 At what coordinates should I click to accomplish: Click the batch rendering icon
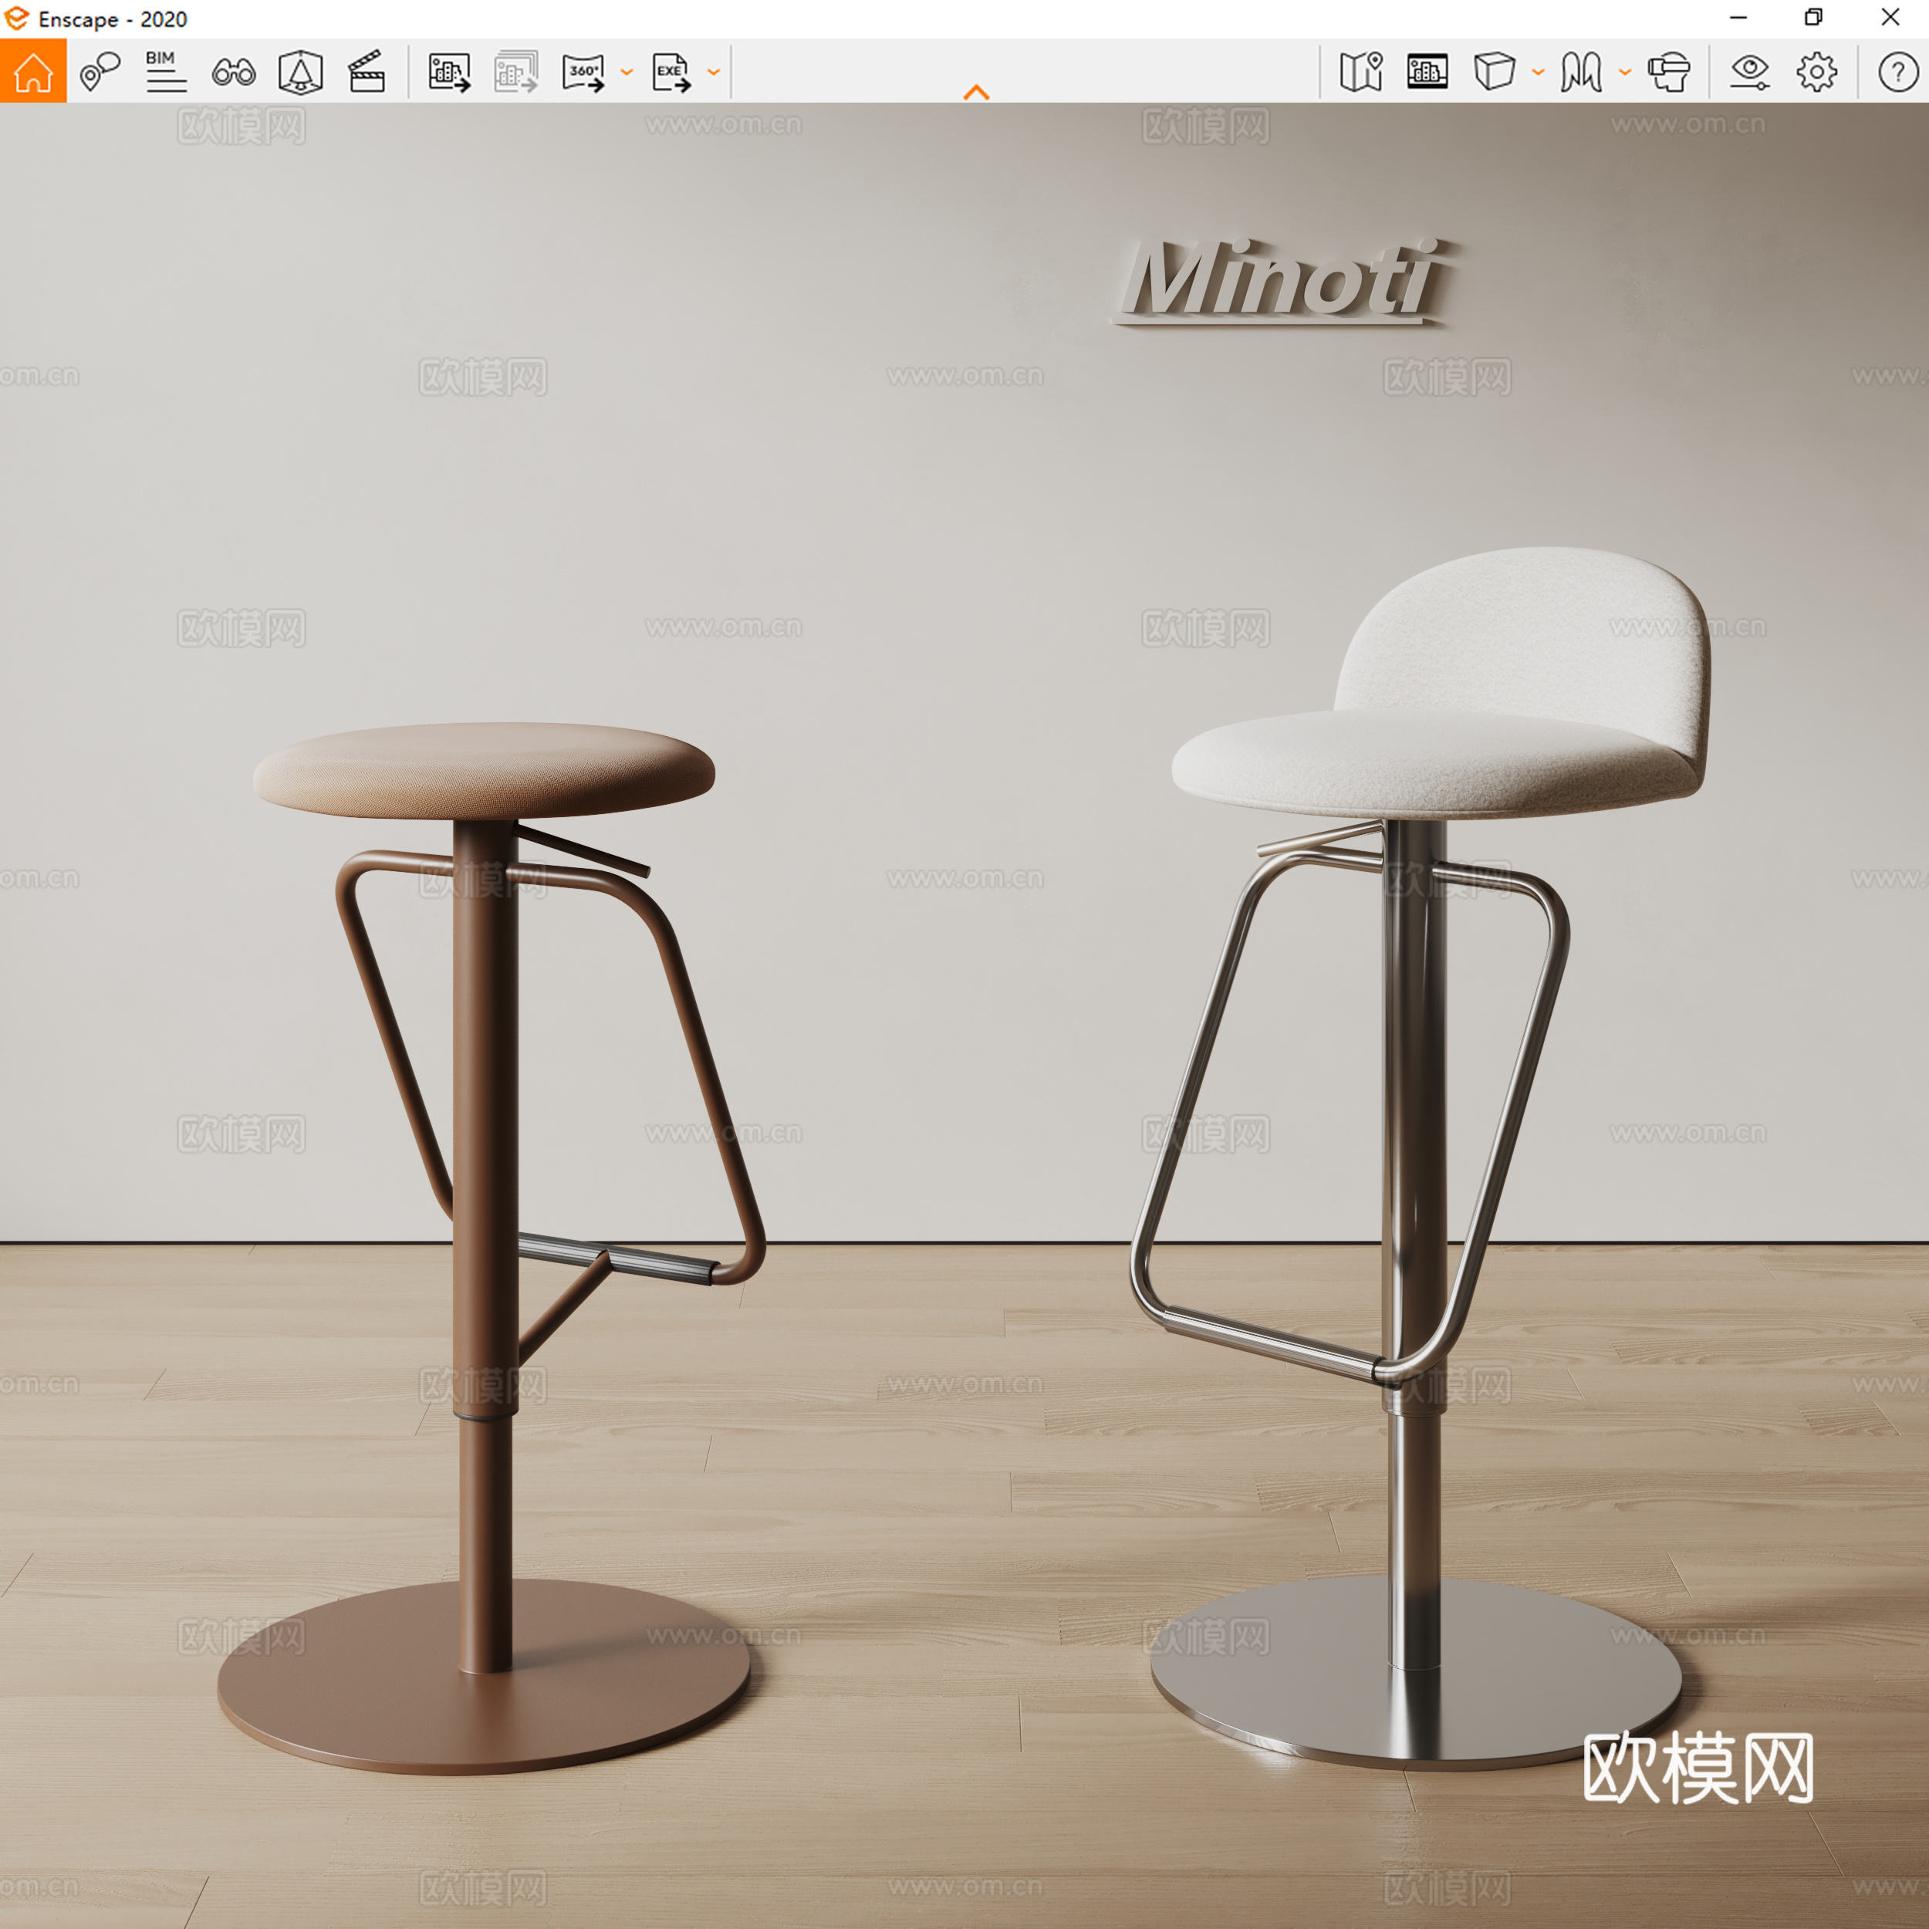click(516, 70)
